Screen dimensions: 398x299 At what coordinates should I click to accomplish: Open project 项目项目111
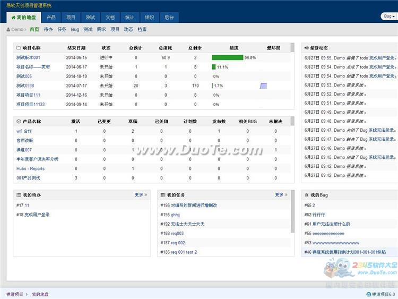point(28,95)
